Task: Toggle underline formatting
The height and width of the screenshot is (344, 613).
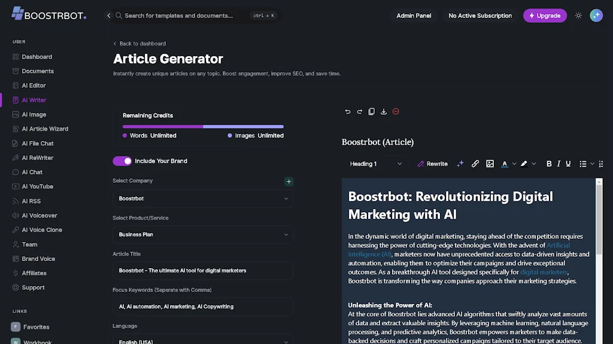Action: [568, 163]
